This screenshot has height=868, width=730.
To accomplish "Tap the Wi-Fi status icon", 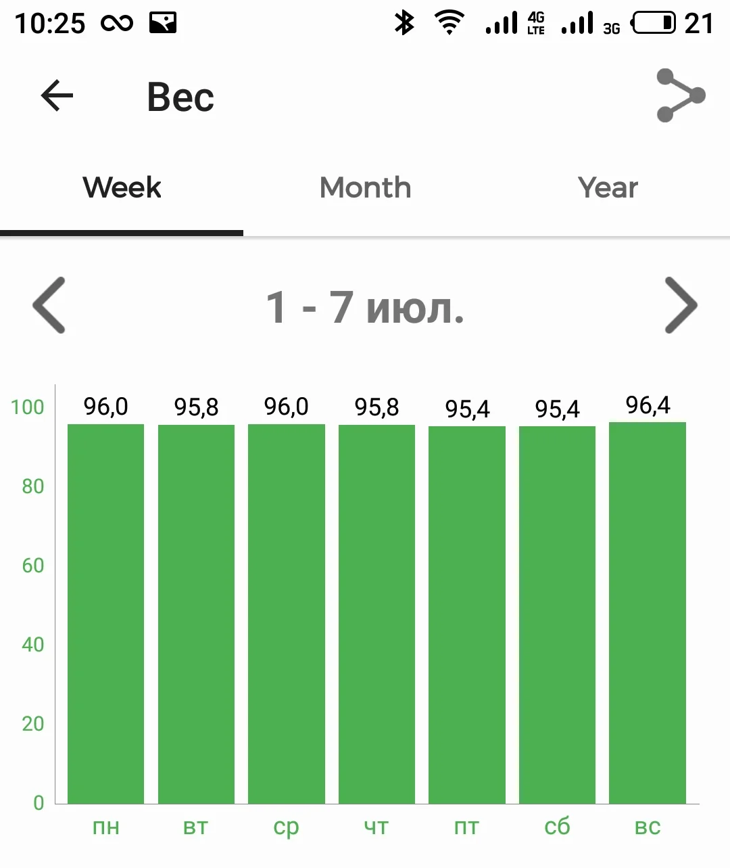I will 449,23.
